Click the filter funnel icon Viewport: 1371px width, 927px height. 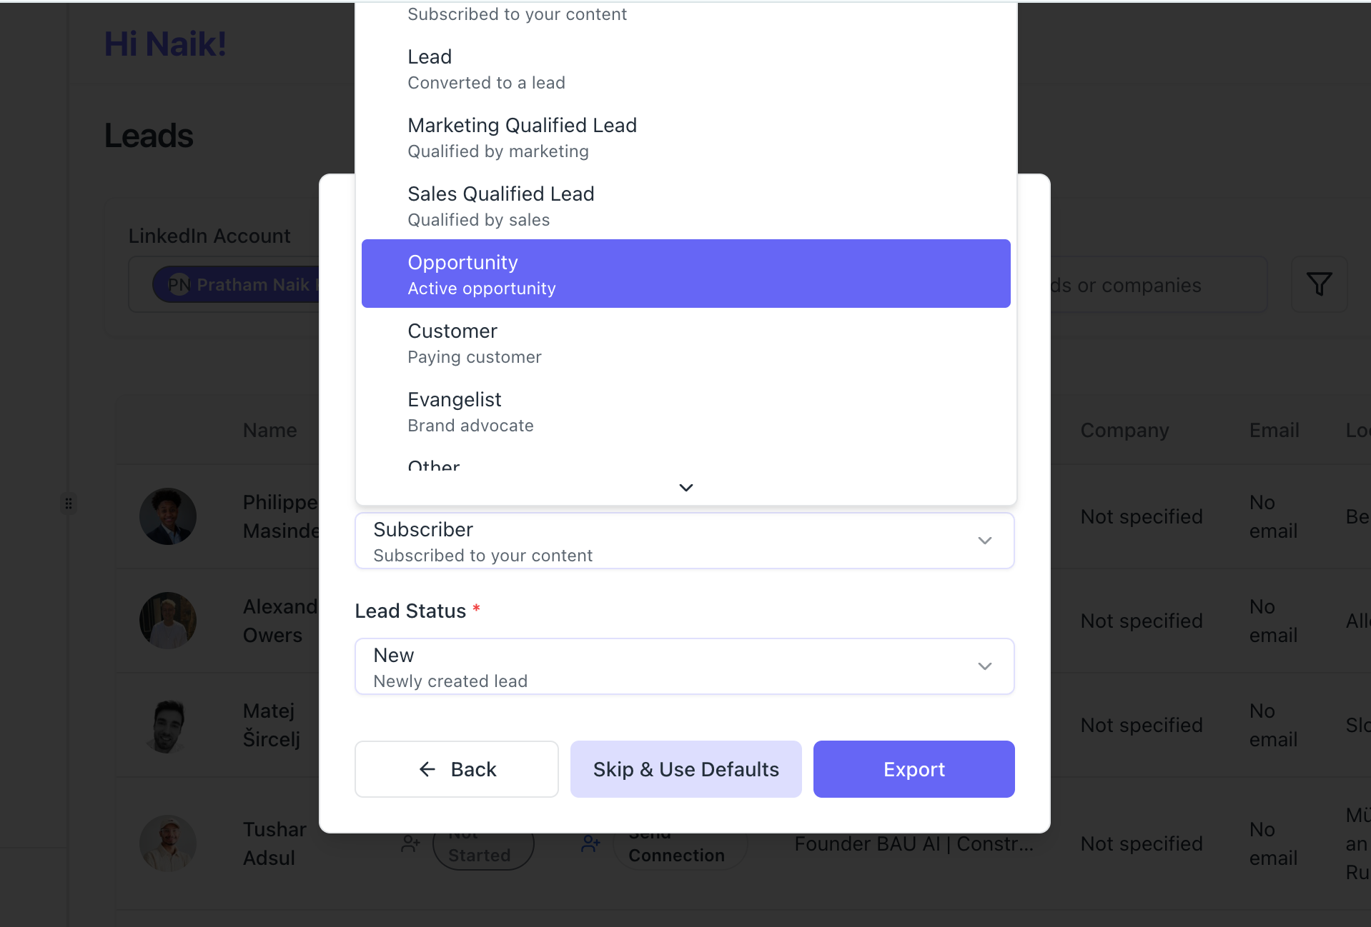1319,284
